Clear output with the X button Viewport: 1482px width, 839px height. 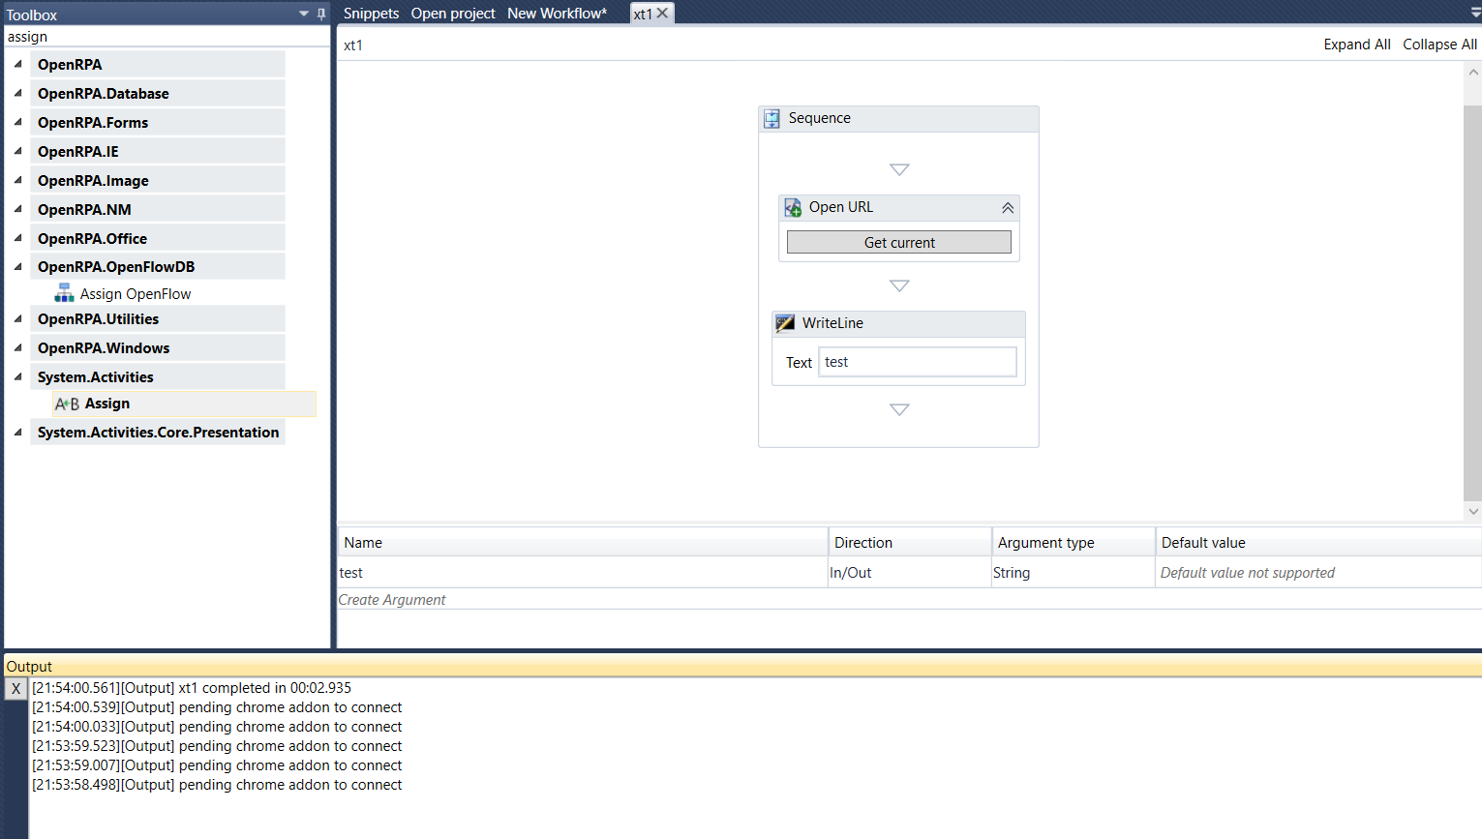tap(15, 689)
